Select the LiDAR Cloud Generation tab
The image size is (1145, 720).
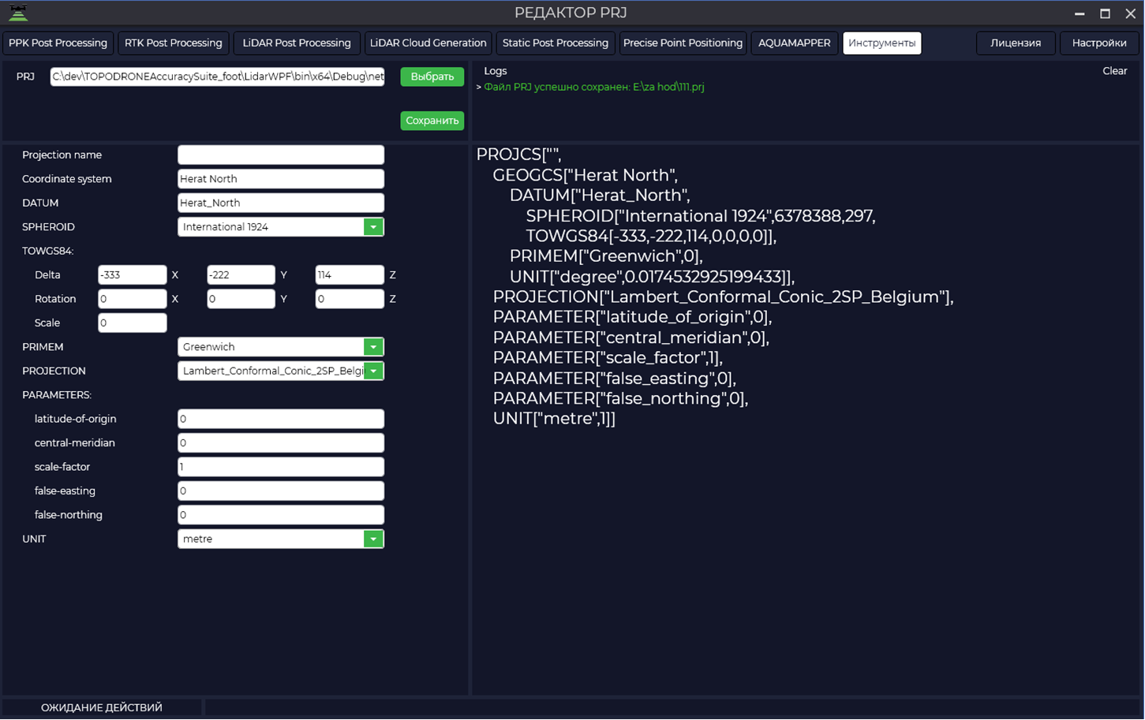[428, 43]
